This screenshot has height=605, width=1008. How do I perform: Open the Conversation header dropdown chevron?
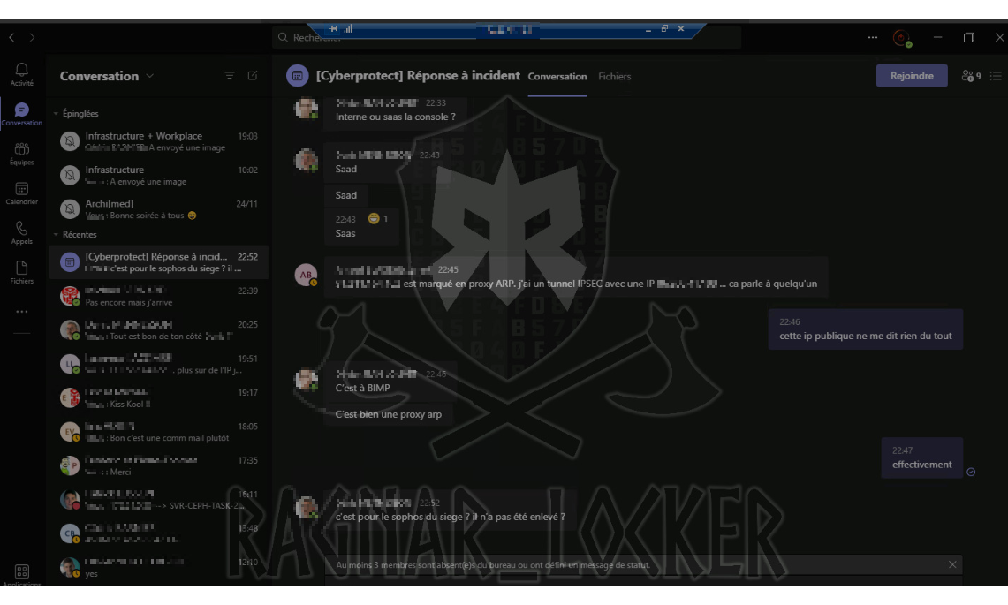pyautogui.click(x=150, y=76)
